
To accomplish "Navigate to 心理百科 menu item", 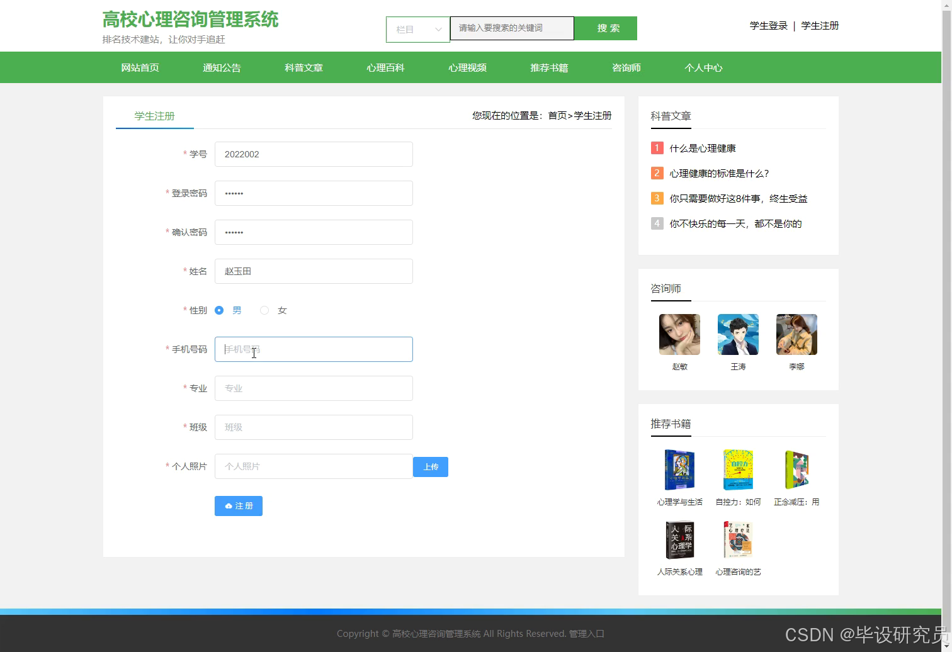I will (385, 68).
